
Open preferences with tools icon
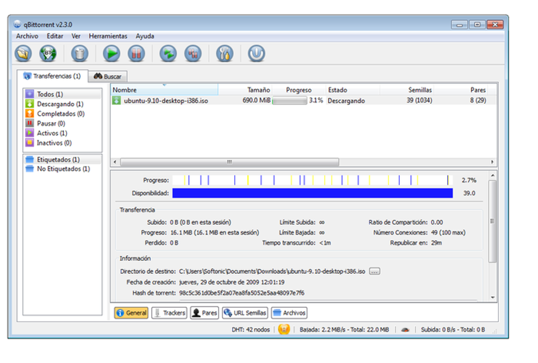pos(225,54)
